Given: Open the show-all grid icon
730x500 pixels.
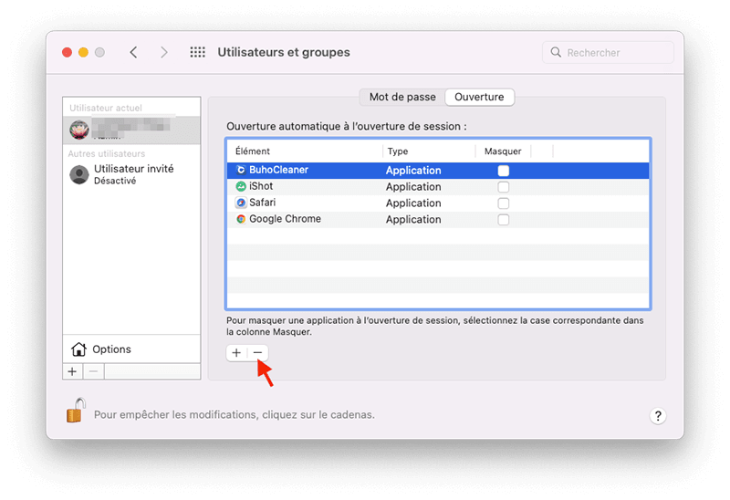Looking at the screenshot, I should (x=197, y=53).
